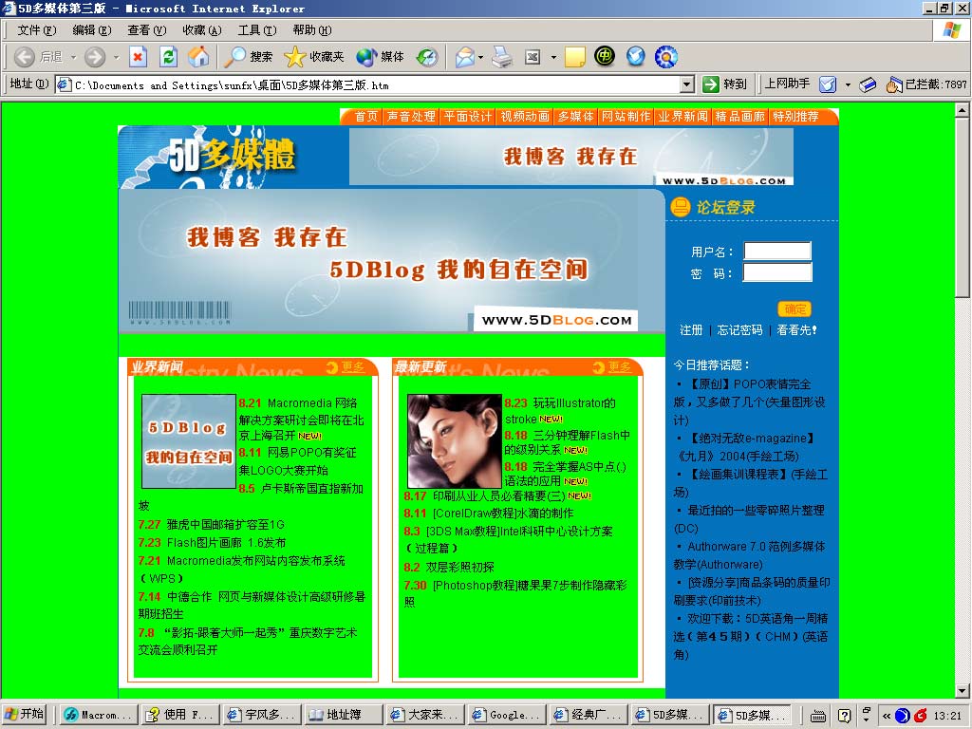972x729 pixels.
Task: Expand hidden tray icons with « chevron
Action: pyautogui.click(x=887, y=716)
